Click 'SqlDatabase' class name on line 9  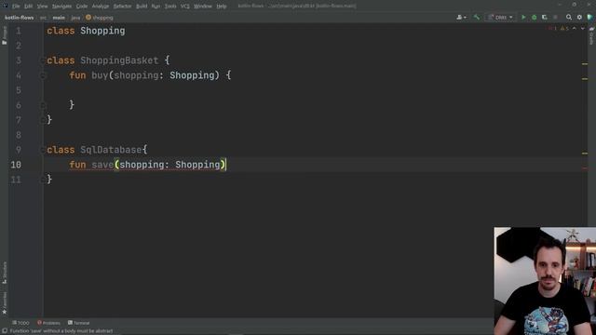(x=111, y=150)
